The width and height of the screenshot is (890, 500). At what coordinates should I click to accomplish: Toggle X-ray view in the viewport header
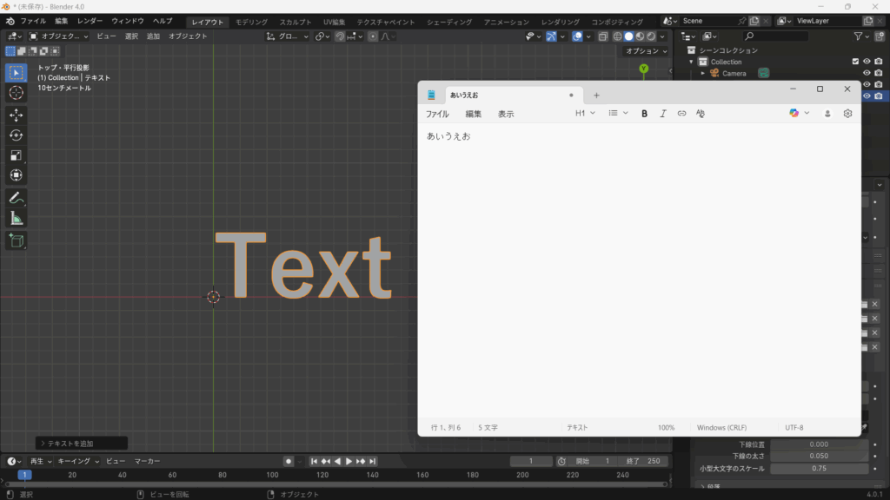pyautogui.click(x=602, y=36)
